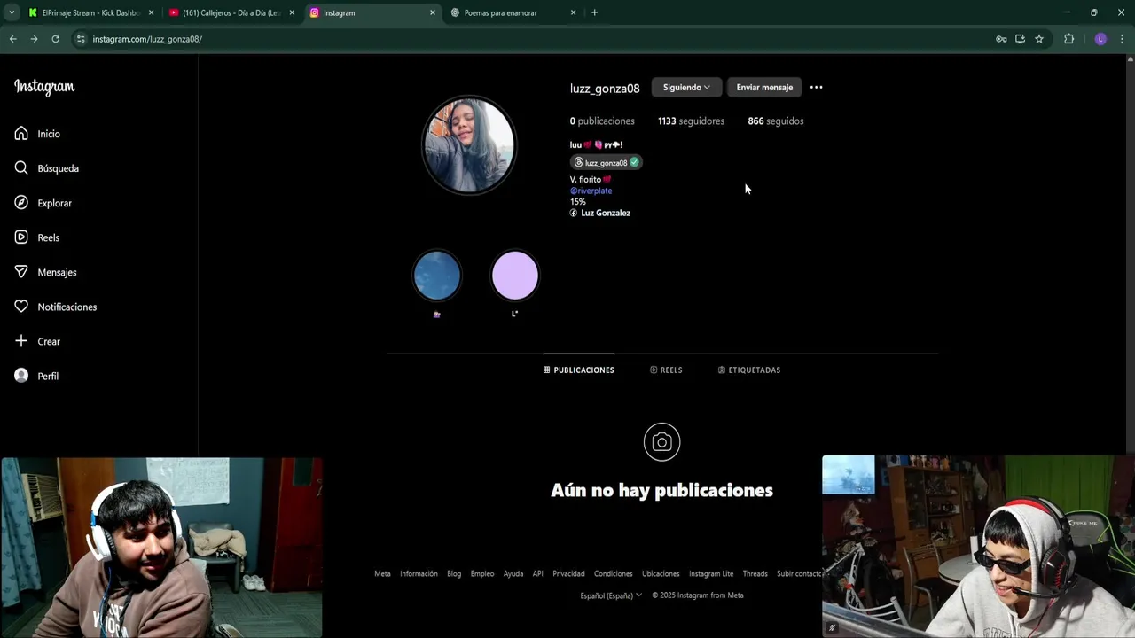Open Español (España) language dropdown

[611, 595]
